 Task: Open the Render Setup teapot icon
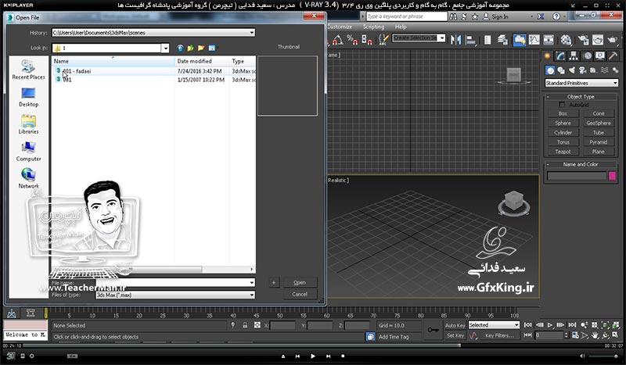pyautogui.click(x=583, y=40)
